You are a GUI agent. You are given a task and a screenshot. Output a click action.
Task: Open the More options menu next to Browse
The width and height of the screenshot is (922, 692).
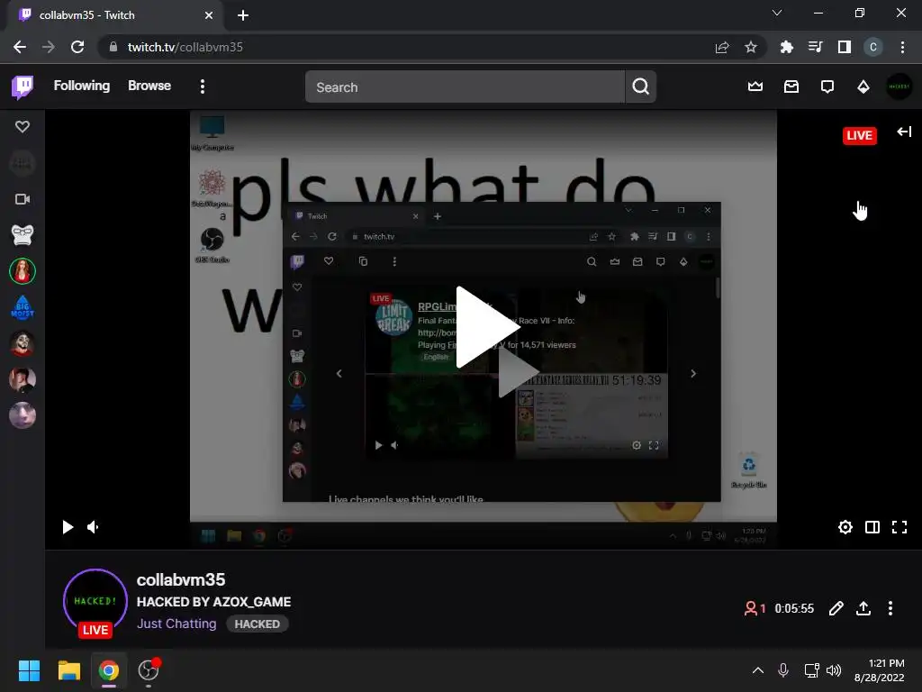(203, 86)
